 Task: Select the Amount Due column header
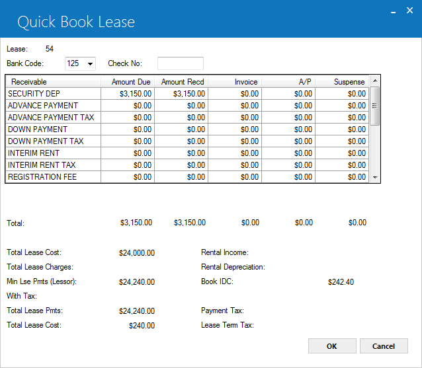128,82
